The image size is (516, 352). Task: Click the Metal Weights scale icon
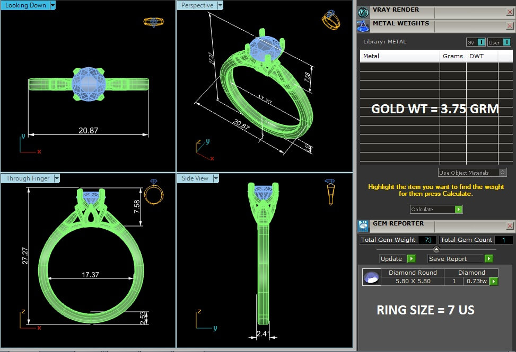(363, 25)
